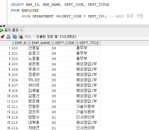Click the print icon in the results toolbar
The width and height of the screenshot is (149, 130).
(8, 37)
